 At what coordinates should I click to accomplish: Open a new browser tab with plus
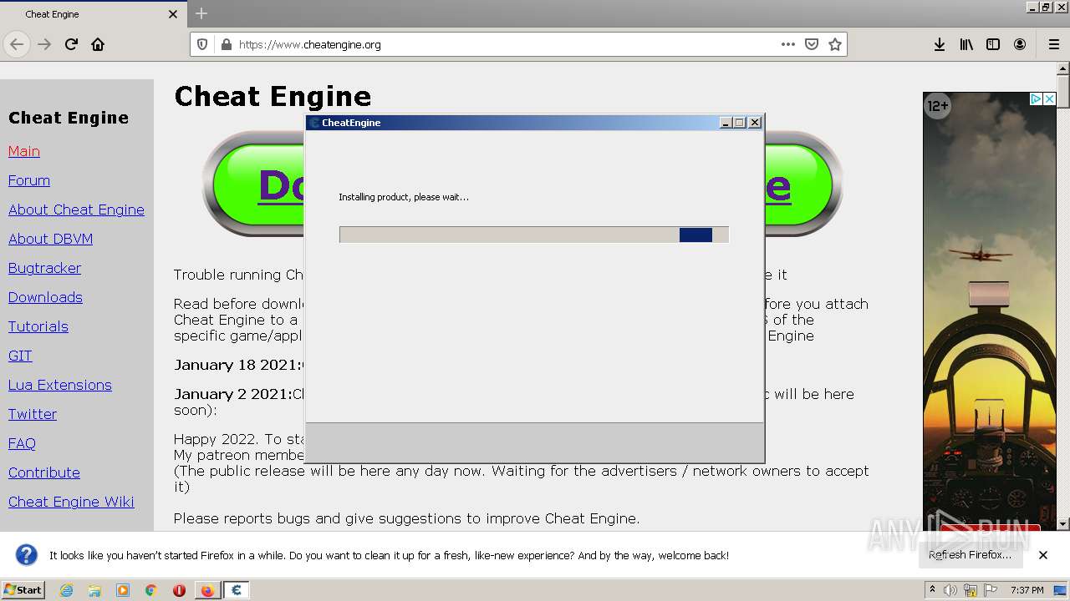pos(201,13)
